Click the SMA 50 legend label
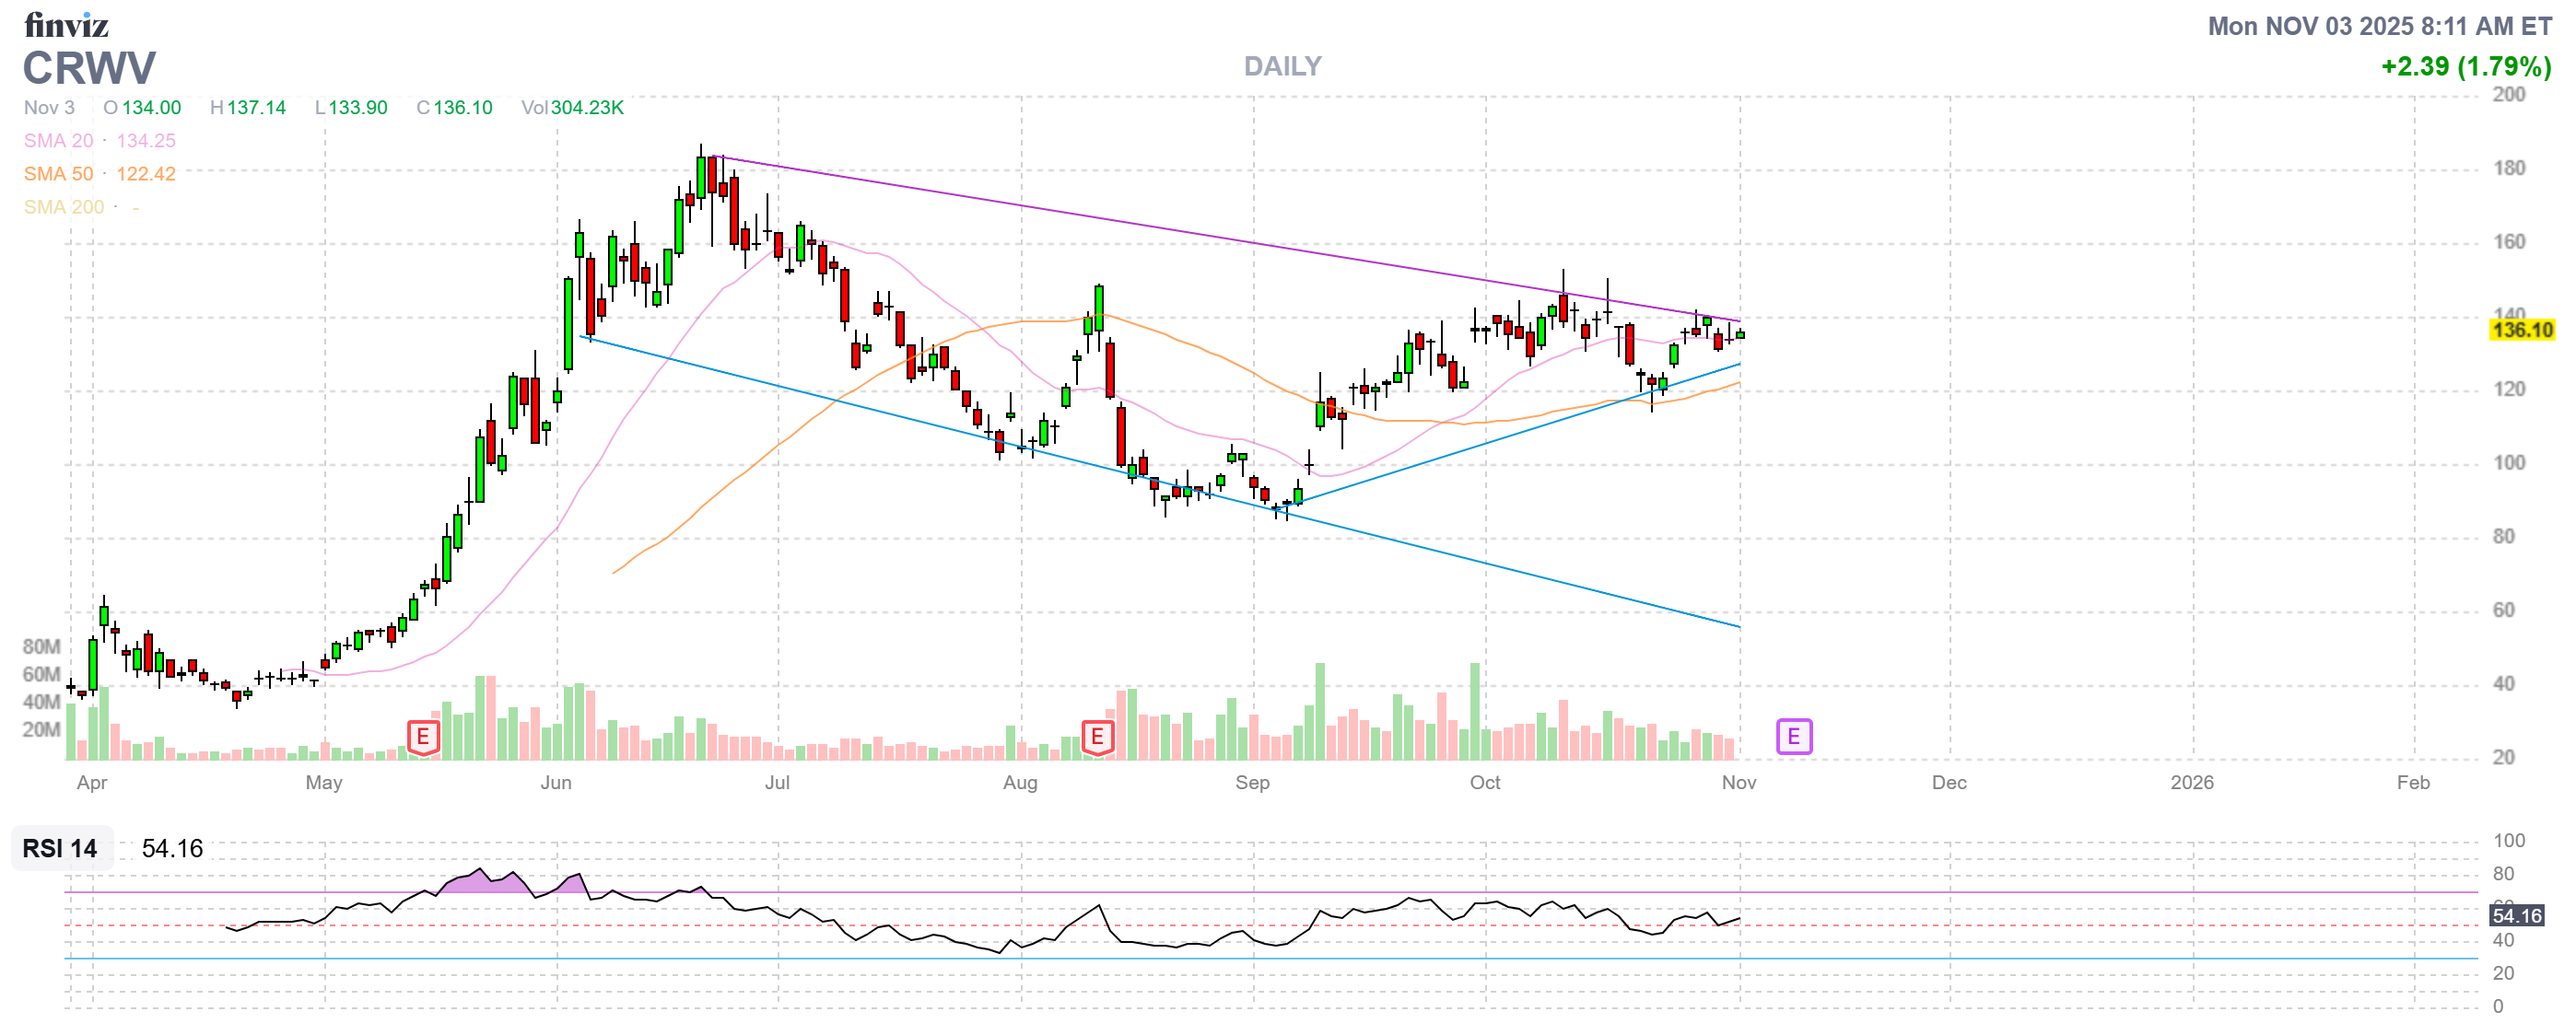The height and width of the screenshot is (1035, 2576). [x=58, y=174]
